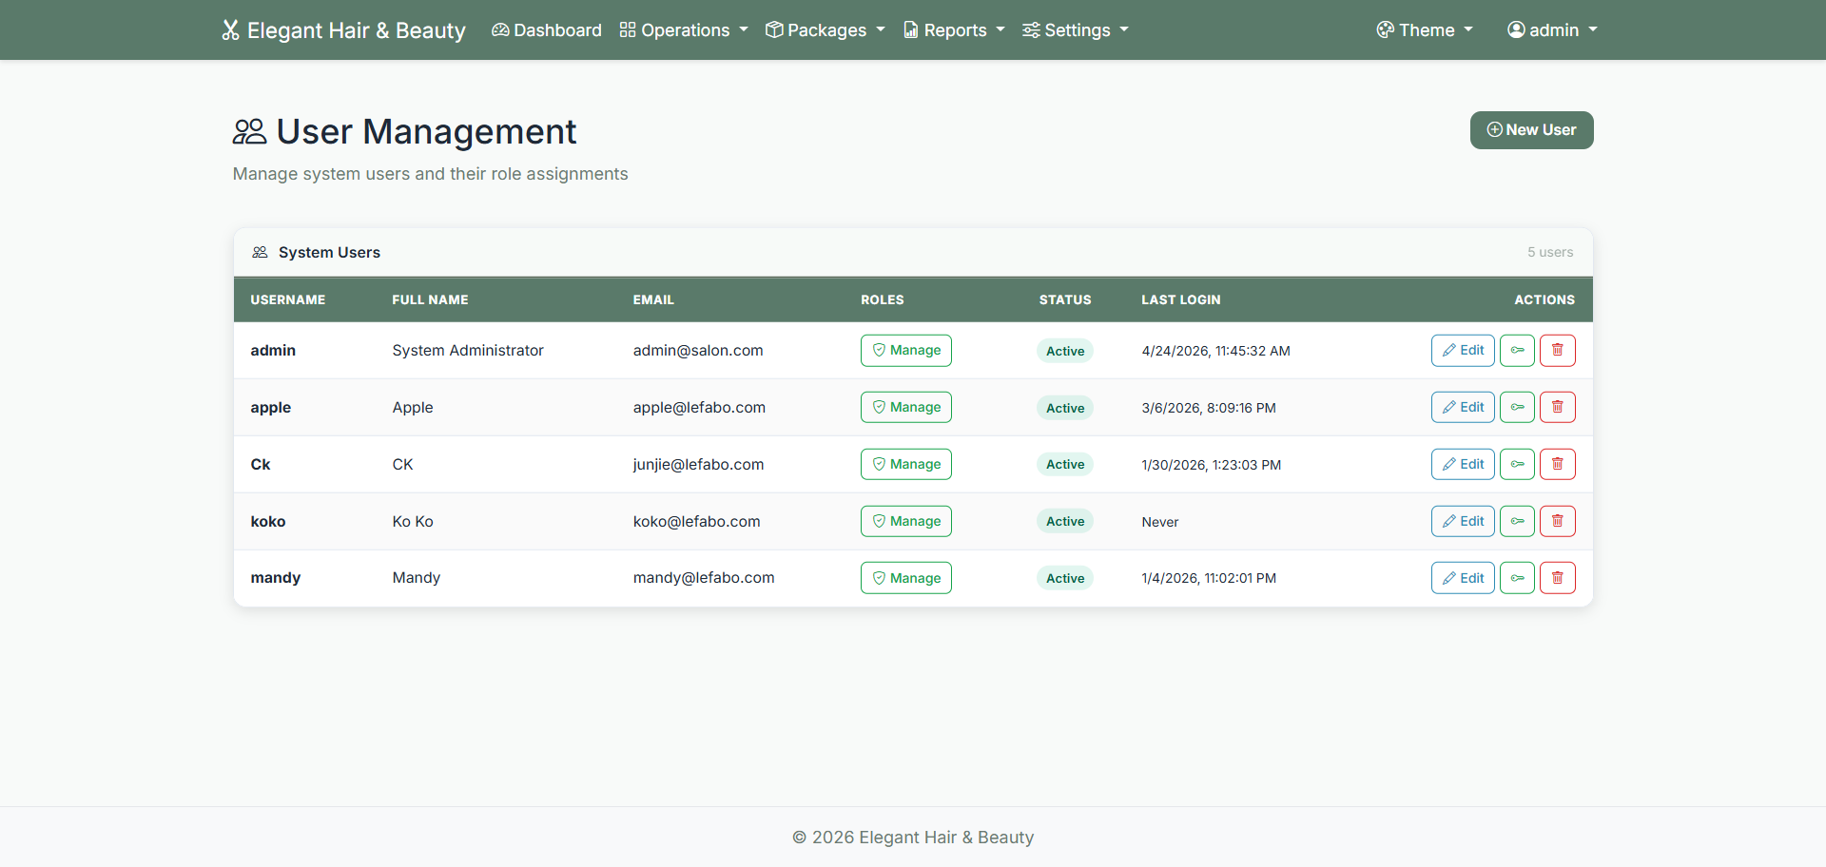This screenshot has width=1826, height=867.
Task: Click the Elegant Hair & Beauty brand link
Action: 344,30
